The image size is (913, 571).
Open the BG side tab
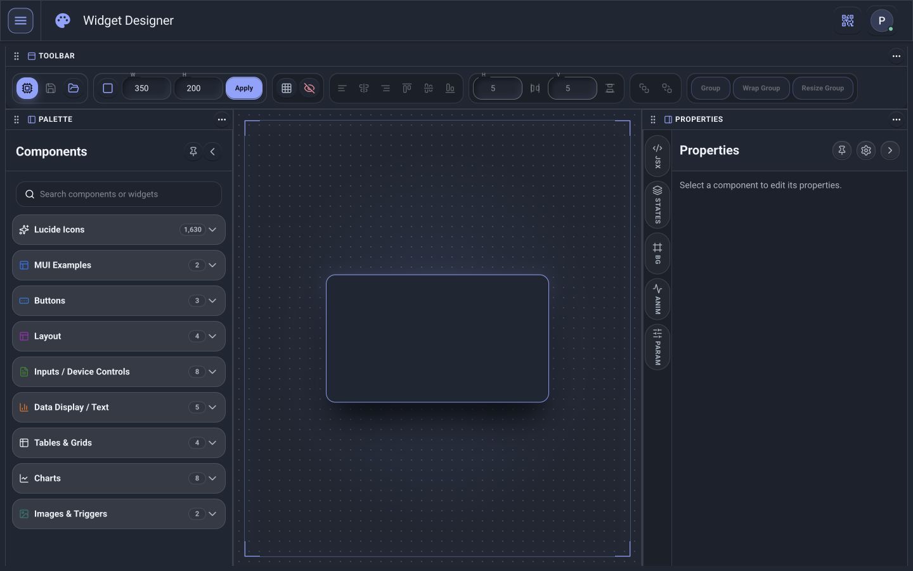(657, 254)
